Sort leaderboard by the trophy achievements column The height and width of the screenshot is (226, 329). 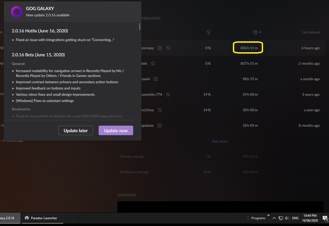(208, 32)
